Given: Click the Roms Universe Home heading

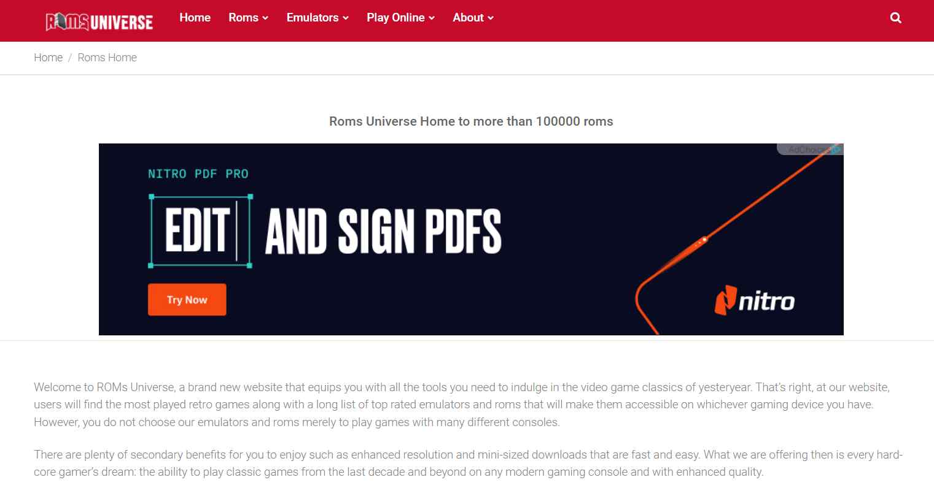Looking at the screenshot, I should 471,121.
